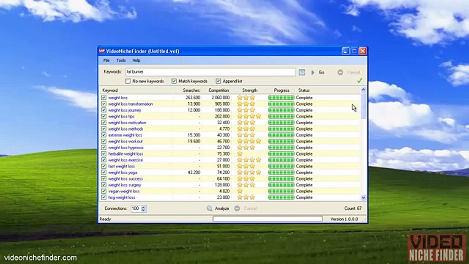Click the VideoNicheFinder title bar icon
This screenshot has height=264, width=469.
coord(102,51)
